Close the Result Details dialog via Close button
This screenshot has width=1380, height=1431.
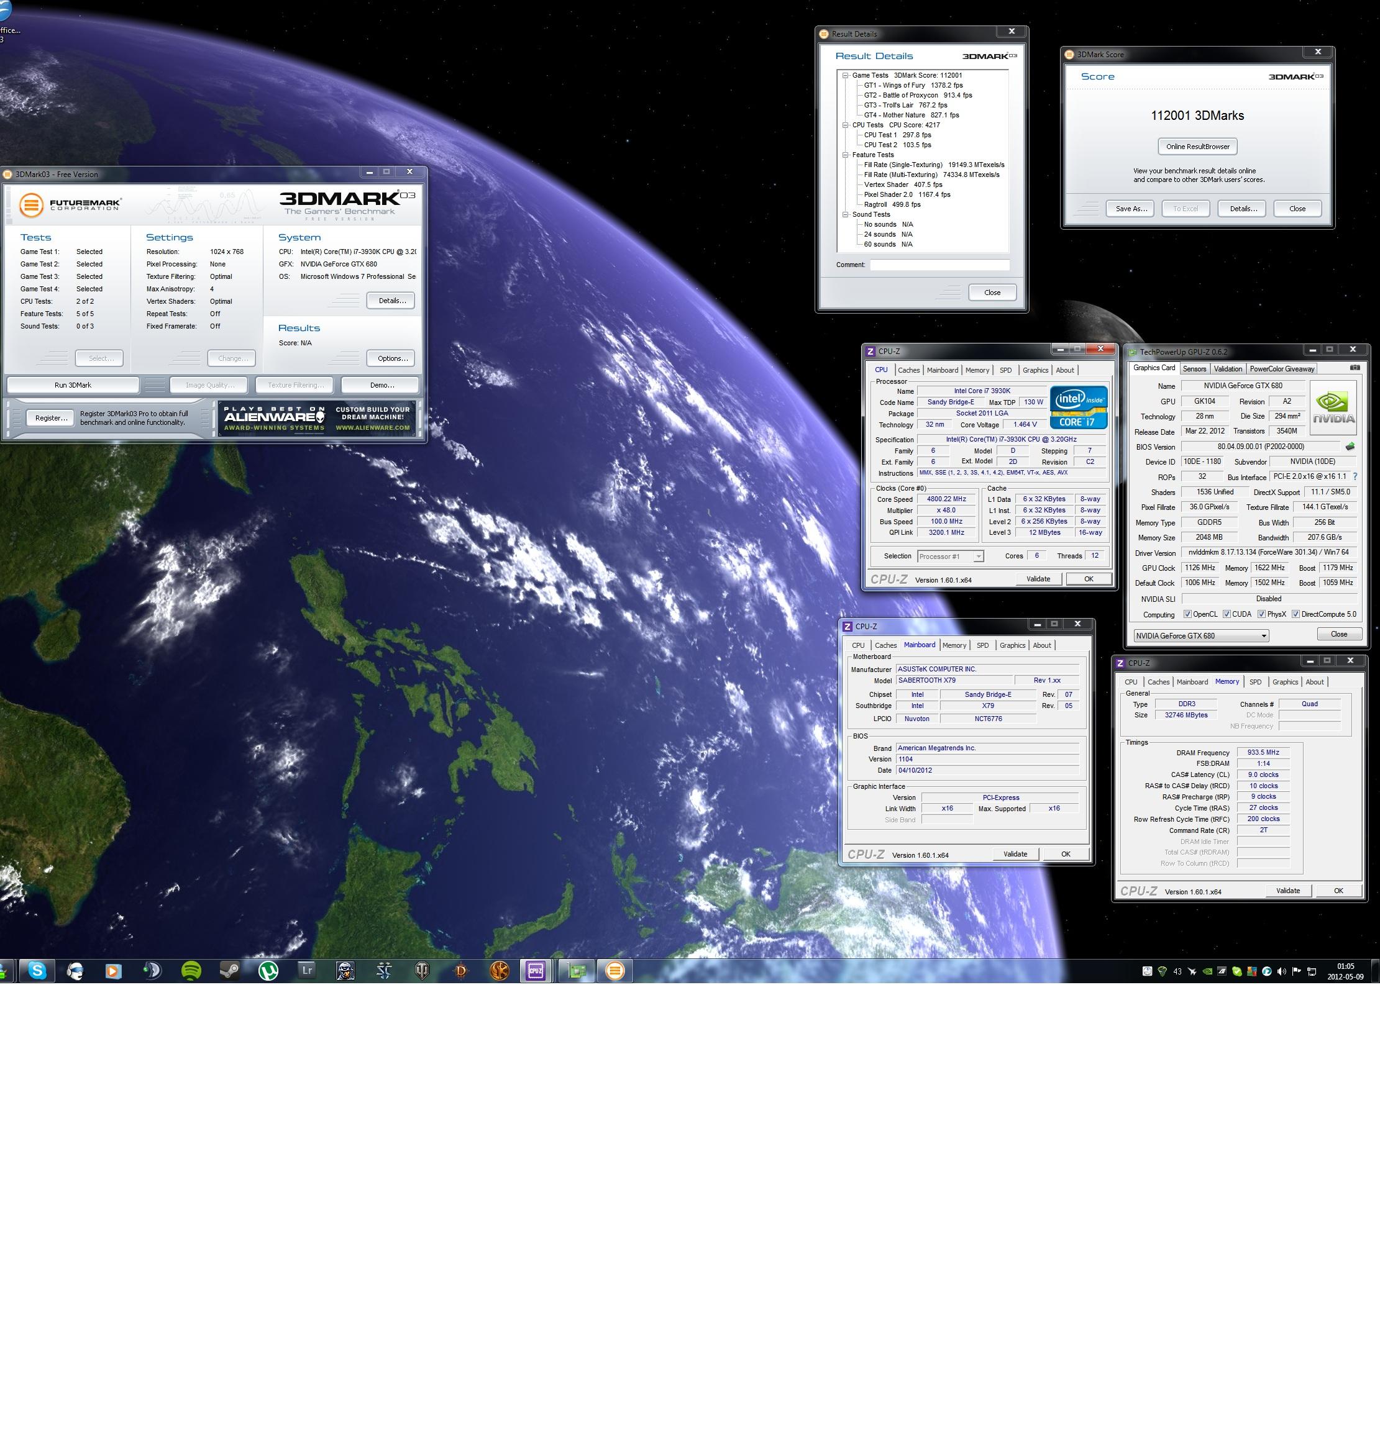992,293
